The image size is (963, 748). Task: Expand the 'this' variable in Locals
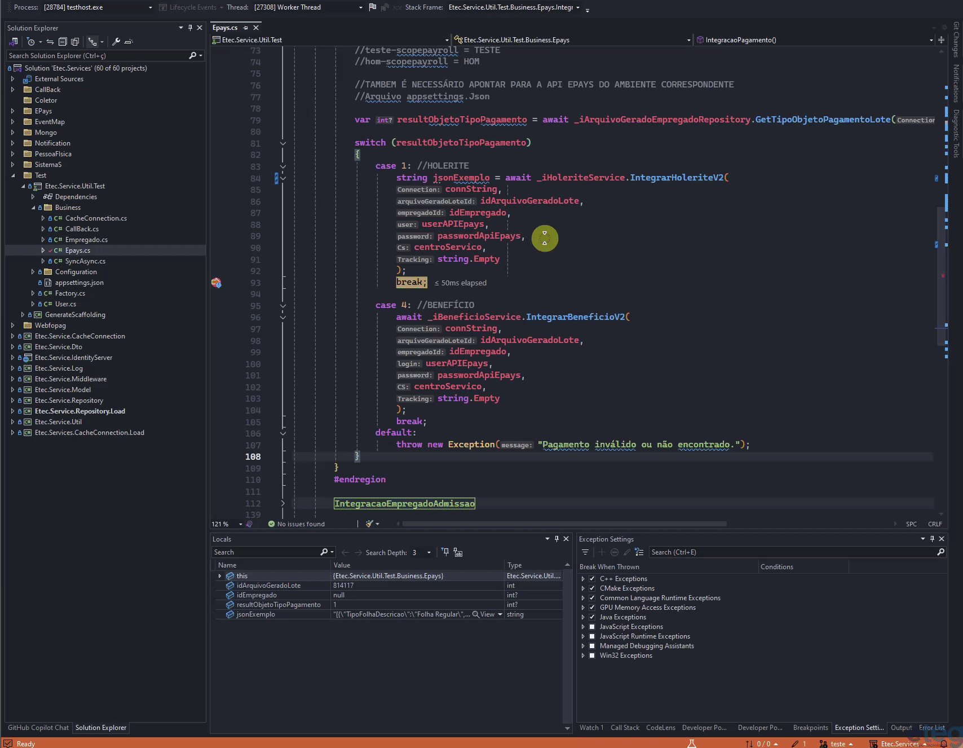click(220, 576)
